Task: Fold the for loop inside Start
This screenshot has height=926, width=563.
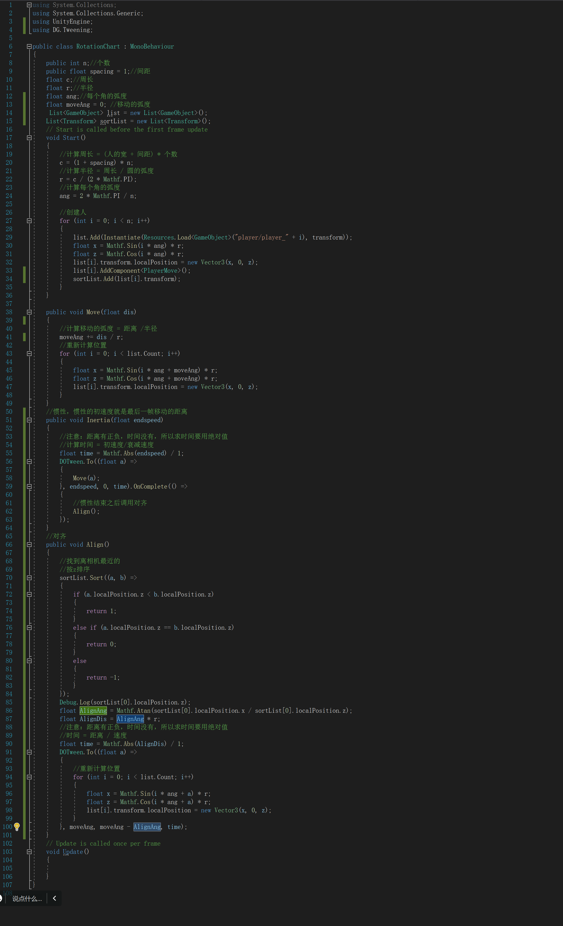Action: 29,221
